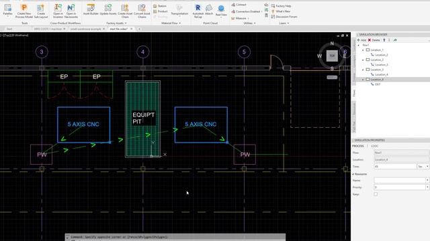The height and width of the screenshot is (241, 430).
Task: Open Factory Help
Action: (281, 6)
